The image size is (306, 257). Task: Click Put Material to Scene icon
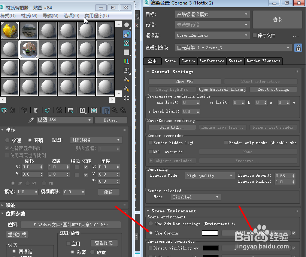13,110
